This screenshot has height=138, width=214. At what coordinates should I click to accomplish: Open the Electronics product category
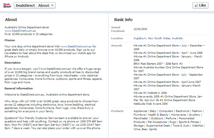[x=183, y=111]
